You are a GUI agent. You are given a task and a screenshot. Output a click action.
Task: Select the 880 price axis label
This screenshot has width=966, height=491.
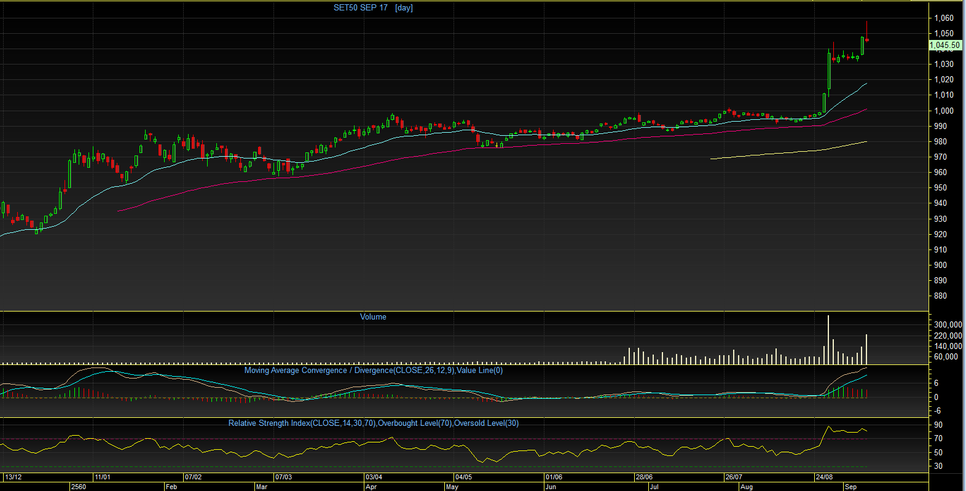coord(940,296)
